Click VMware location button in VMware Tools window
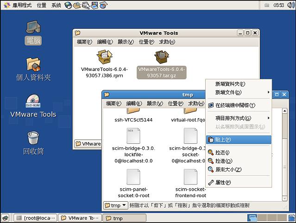The width and height of the screenshot is (296, 223). [x=88, y=144]
